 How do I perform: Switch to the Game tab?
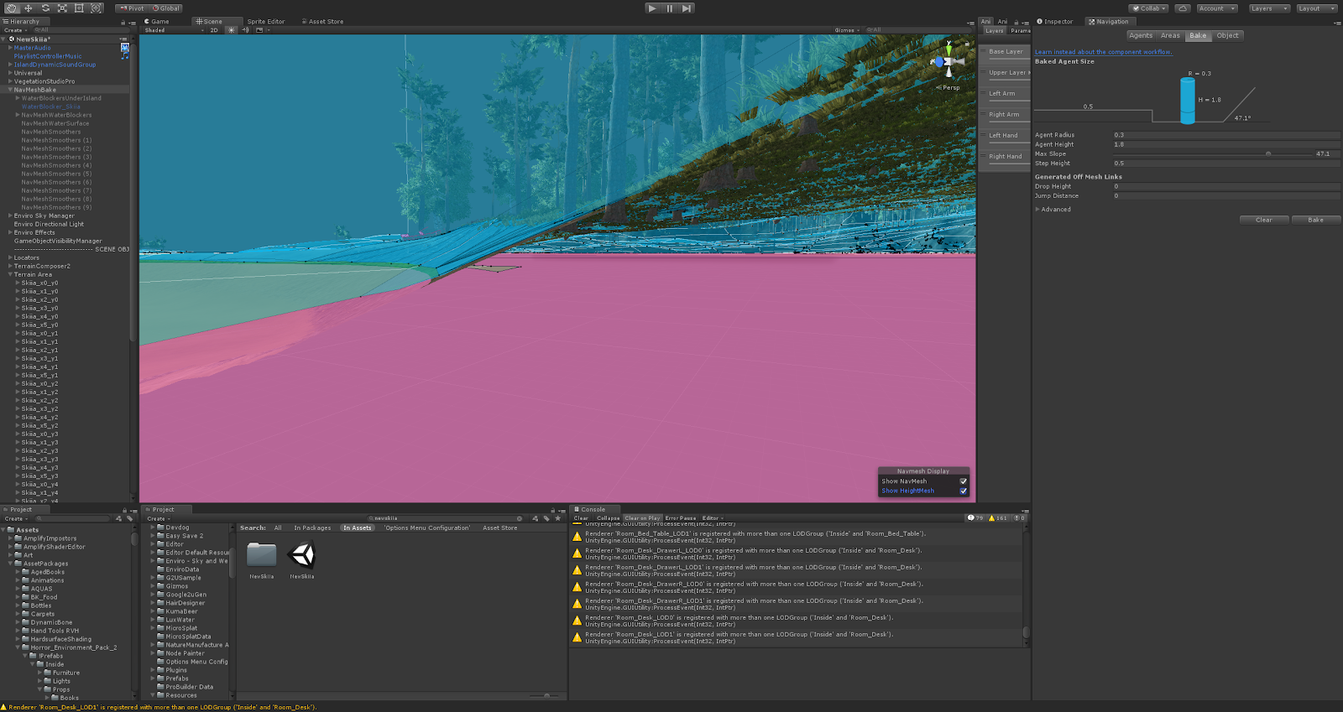157,22
